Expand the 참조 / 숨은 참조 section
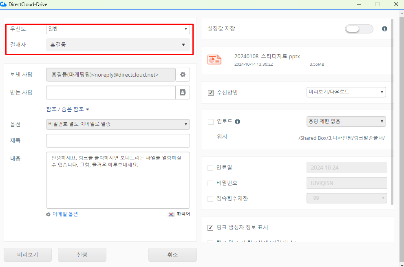Image resolution: width=404 pixels, height=267 pixels. [68, 109]
